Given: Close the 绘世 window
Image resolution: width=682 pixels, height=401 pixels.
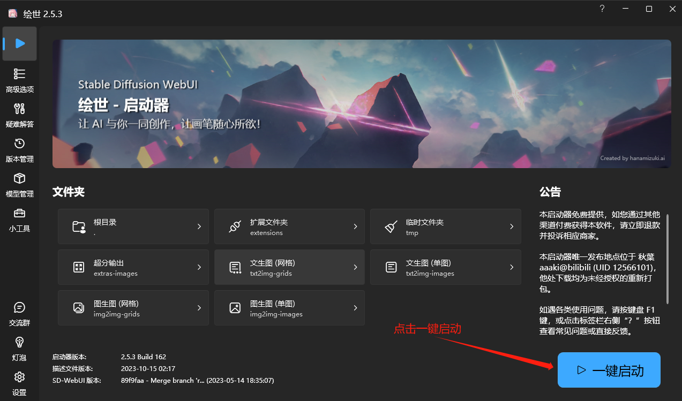Looking at the screenshot, I should point(672,9).
